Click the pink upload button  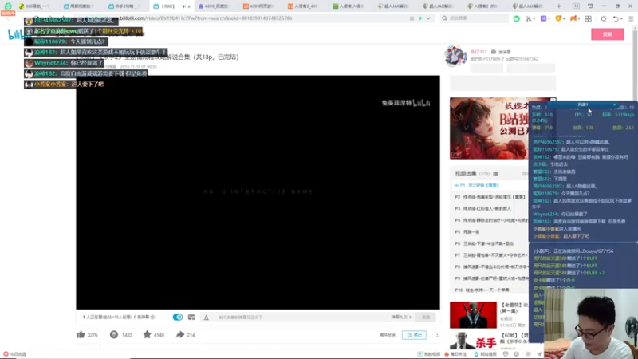click(x=608, y=34)
